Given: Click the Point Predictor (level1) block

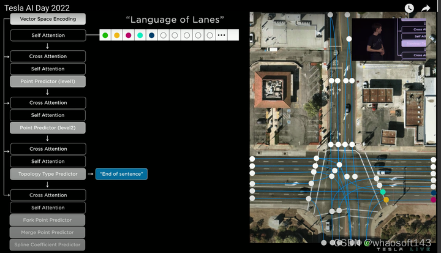Looking at the screenshot, I should [48, 81].
